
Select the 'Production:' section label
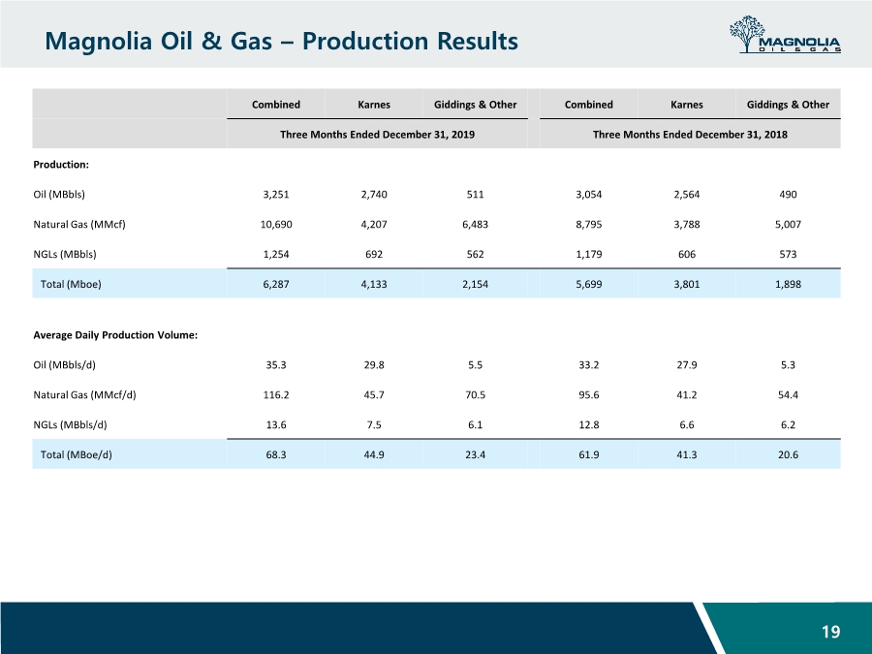click(61, 165)
